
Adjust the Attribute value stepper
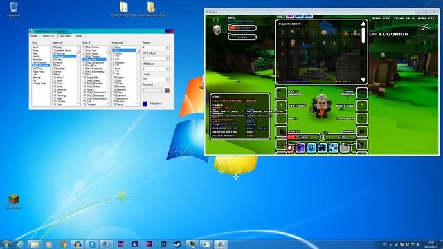[168, 69]
